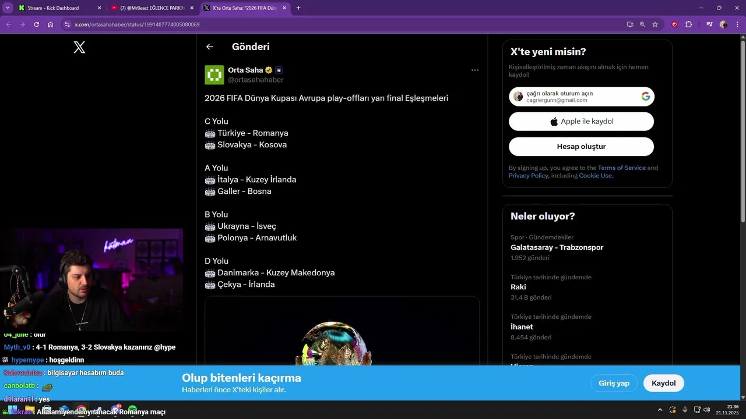The height and width of the screenshot is (419, 746).
Task: Click Polonya - Arnavutluk line
Action: click(x=251, y=238)
